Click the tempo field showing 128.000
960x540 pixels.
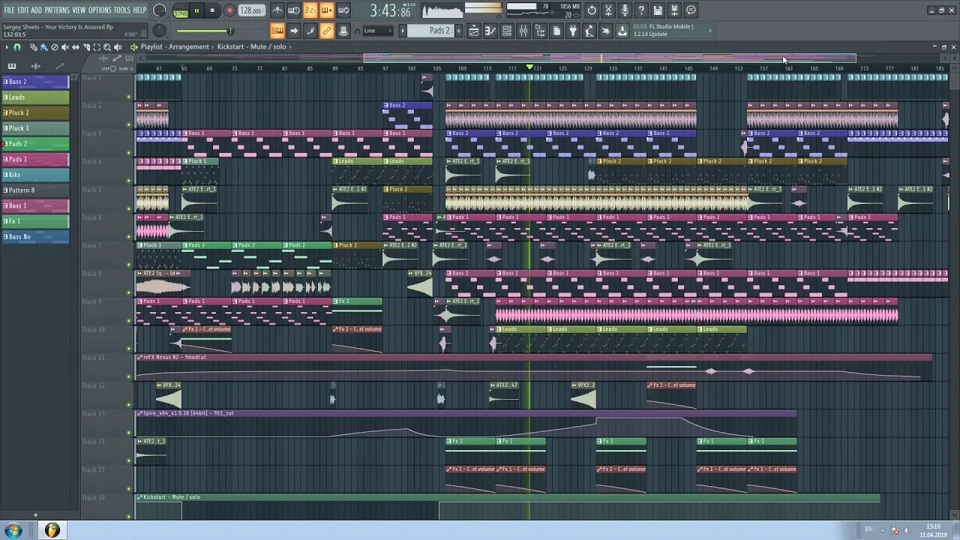click(x=251, y=10)
